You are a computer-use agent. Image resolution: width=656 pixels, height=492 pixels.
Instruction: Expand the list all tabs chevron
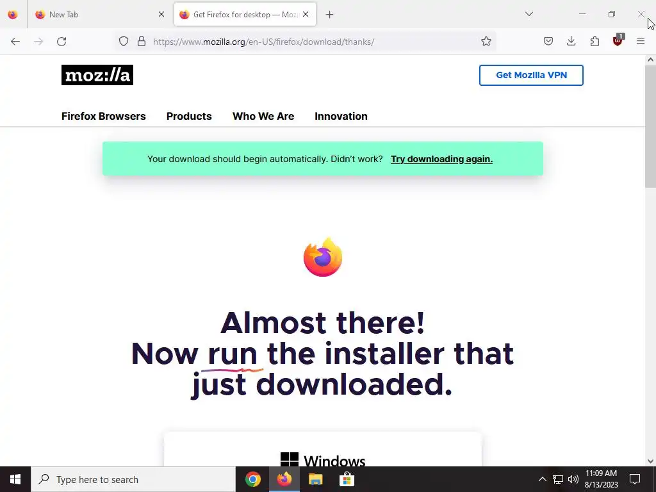tap(529, 14)
